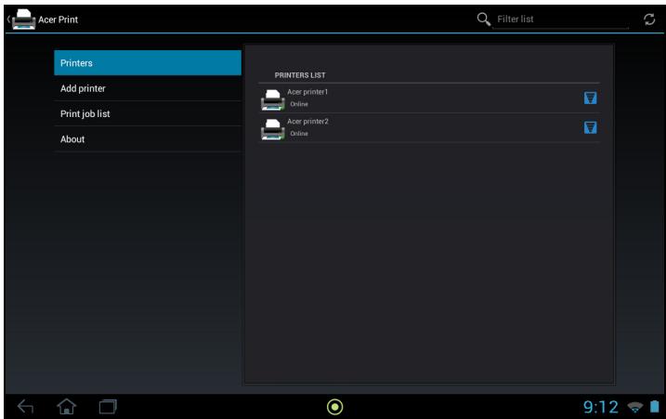Select Acer printer1 name
The height and width of the screenshot is (419, 666).
pyautogui.click(x=307, y=92)
